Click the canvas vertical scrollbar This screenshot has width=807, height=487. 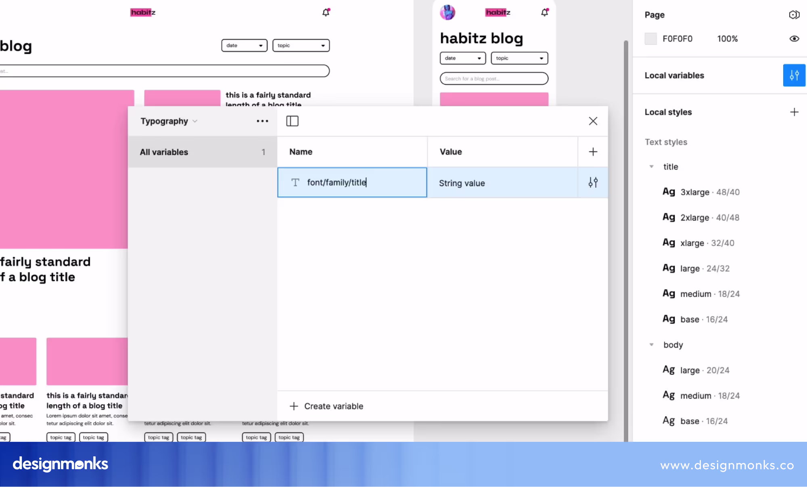[x=626, y=241]
